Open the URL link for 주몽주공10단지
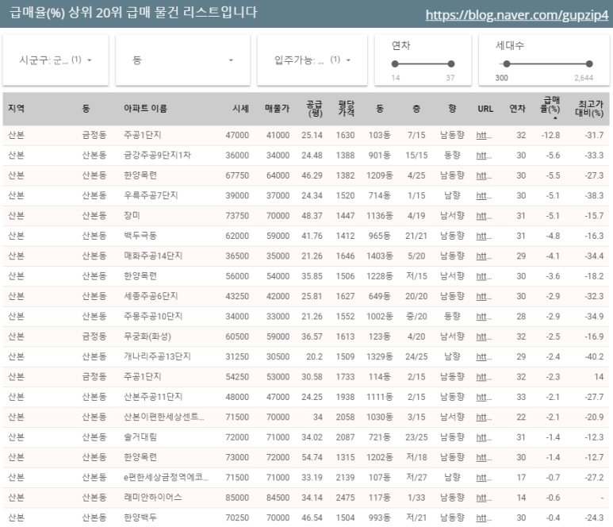The width and height of the screenshot is (613, 527). click(x=484, y=316)
